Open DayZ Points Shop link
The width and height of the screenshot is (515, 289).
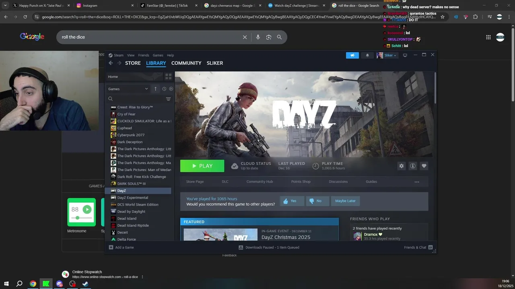(301, 182)
